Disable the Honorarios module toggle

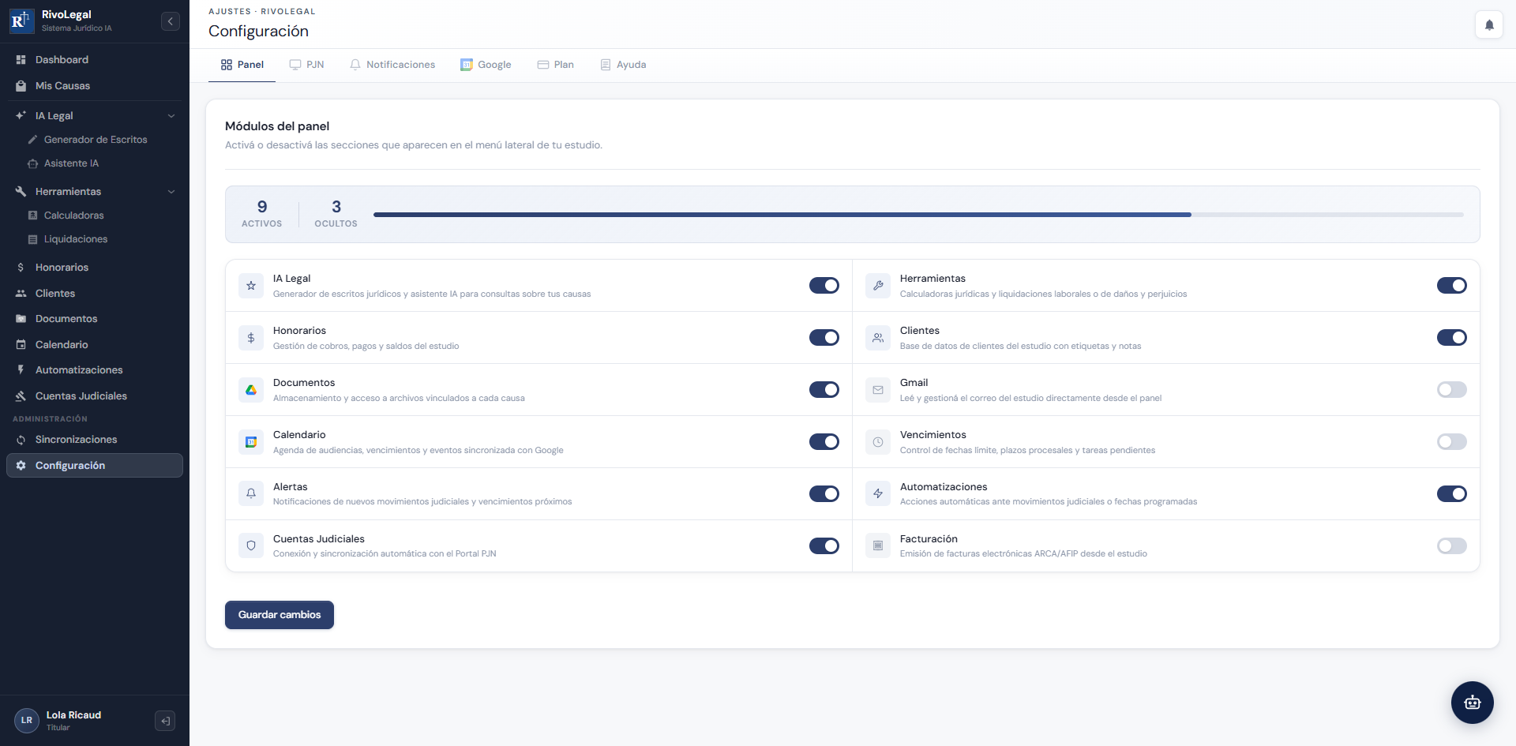(x=824, y=338)
